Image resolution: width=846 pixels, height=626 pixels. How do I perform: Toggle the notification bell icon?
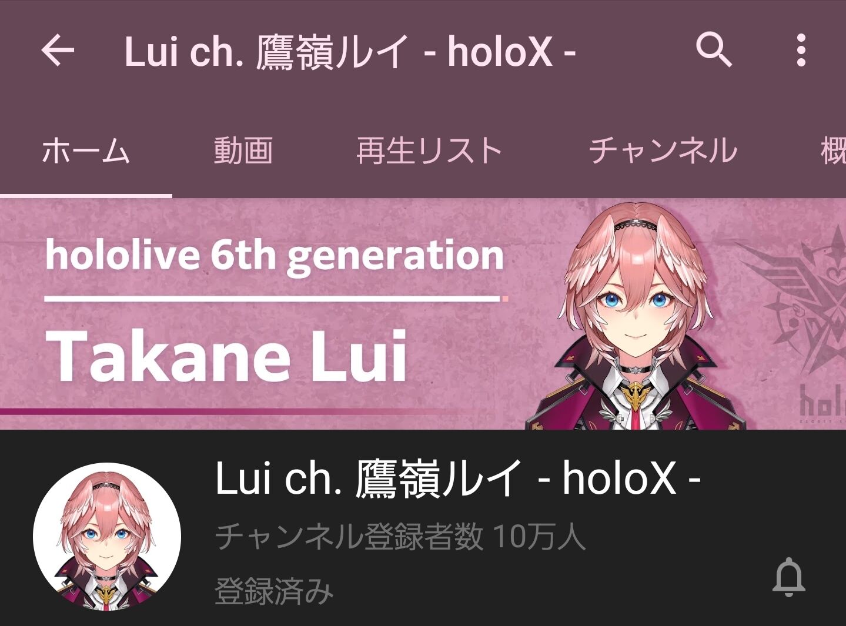coord(788,577)
